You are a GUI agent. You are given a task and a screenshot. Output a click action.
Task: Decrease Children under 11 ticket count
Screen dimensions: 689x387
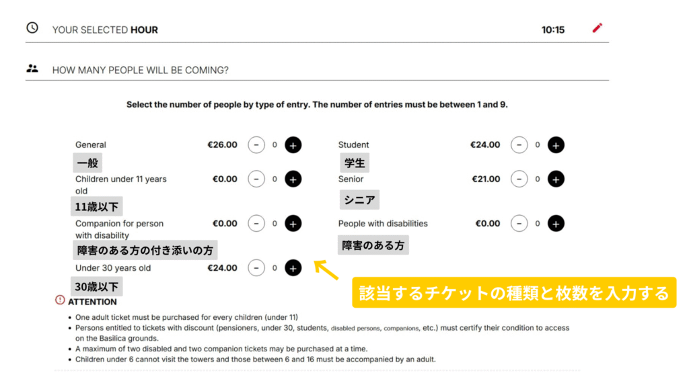[256, 179]
